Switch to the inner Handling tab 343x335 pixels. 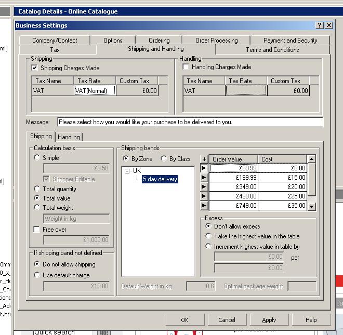[x=69, y=137]
